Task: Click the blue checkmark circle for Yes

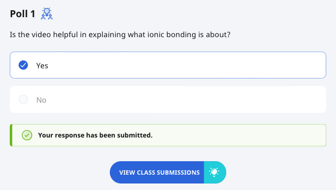Action: pyautogui.click(x=23, y=65)
